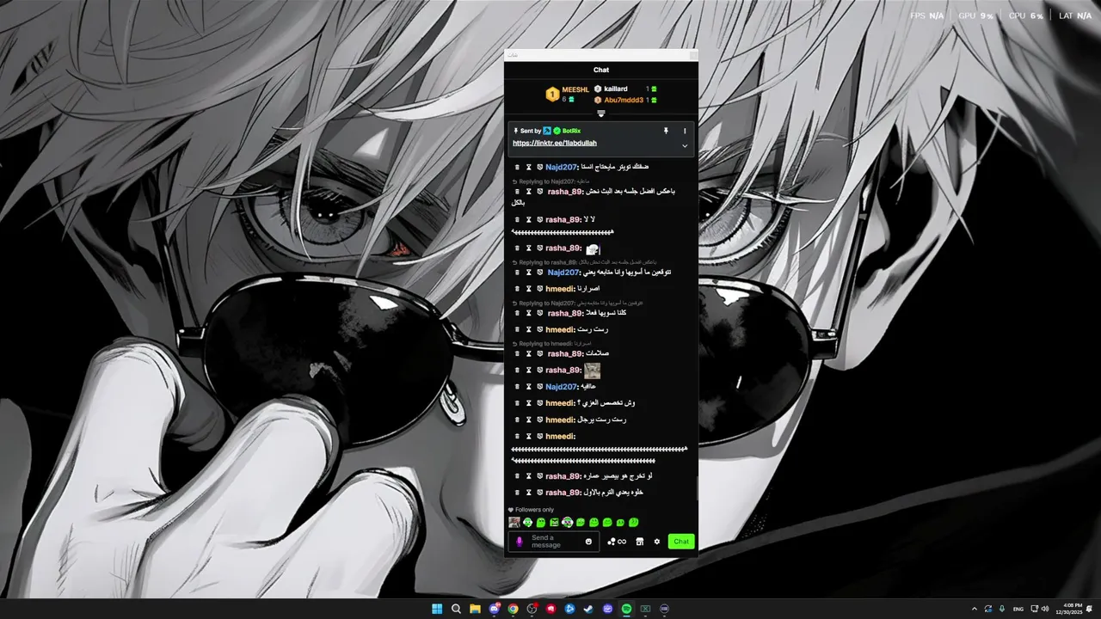Open taskbar Search
The image size is (1101, 619).
[456, 609]
